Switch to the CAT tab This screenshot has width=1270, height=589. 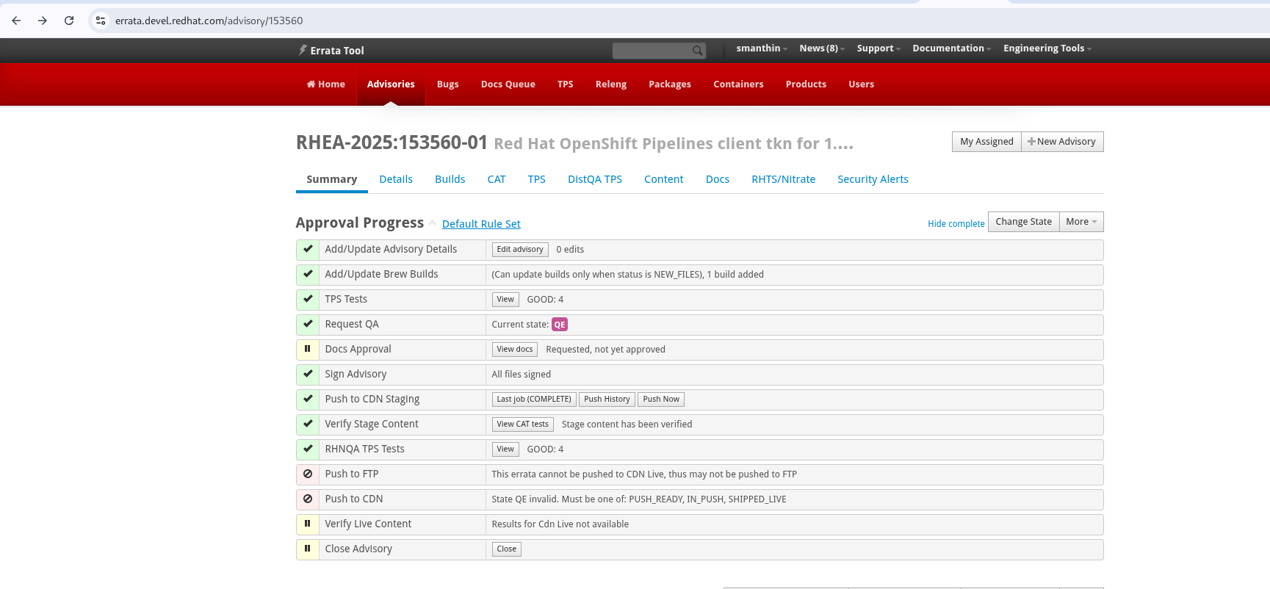point(497,179)
